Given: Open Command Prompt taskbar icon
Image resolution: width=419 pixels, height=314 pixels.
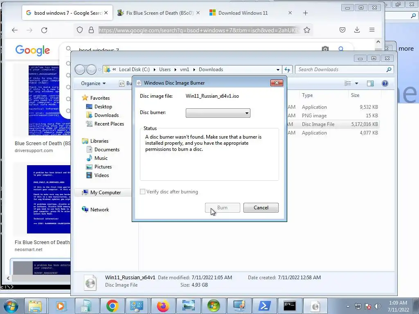Looking at the screenshot, I should (x=290, y=306).
